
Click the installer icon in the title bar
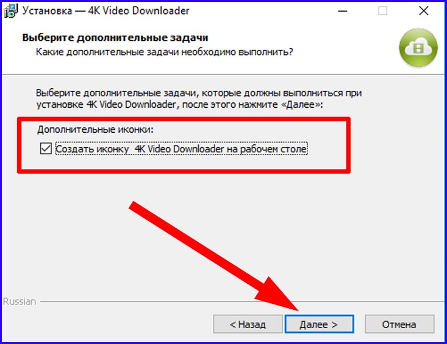[10, 11]
